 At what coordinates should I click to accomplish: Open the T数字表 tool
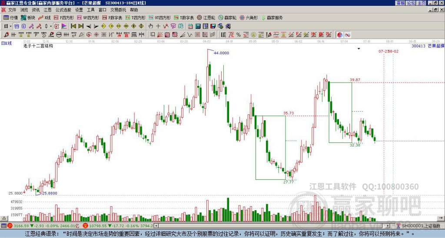pos(184,17)
